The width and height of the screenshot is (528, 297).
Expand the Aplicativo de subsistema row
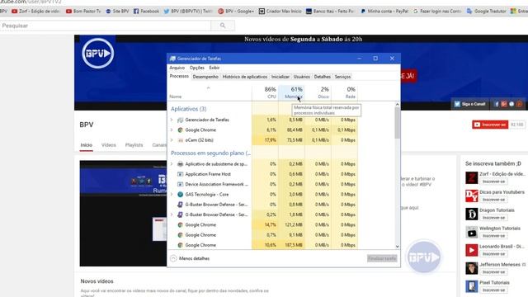click(172, 164)
